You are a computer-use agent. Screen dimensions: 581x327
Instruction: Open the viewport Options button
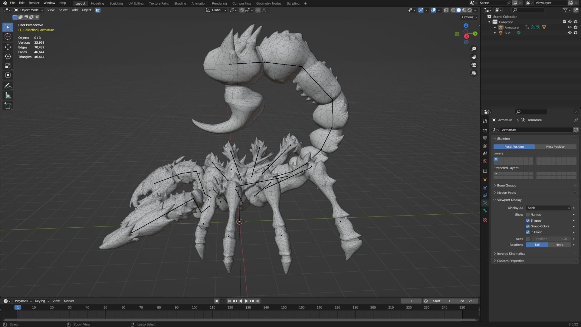[x=469, y=17]
